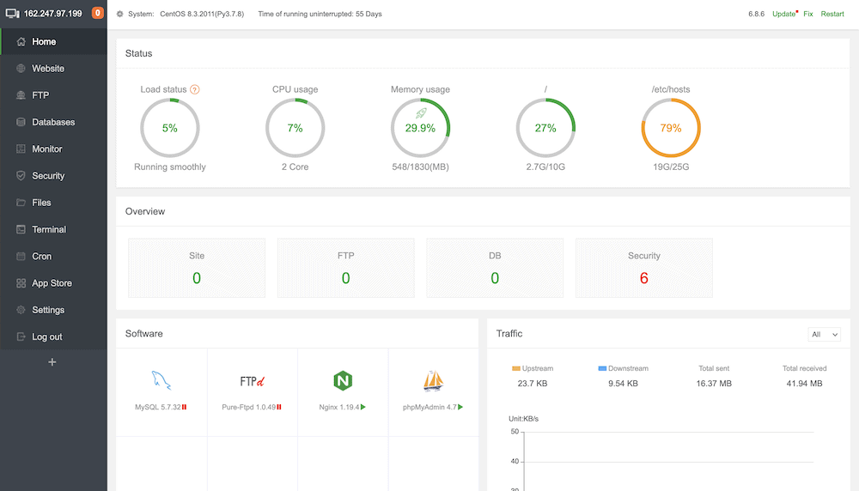Click the /etc/hosts disk usage ring

coord(671,128)
